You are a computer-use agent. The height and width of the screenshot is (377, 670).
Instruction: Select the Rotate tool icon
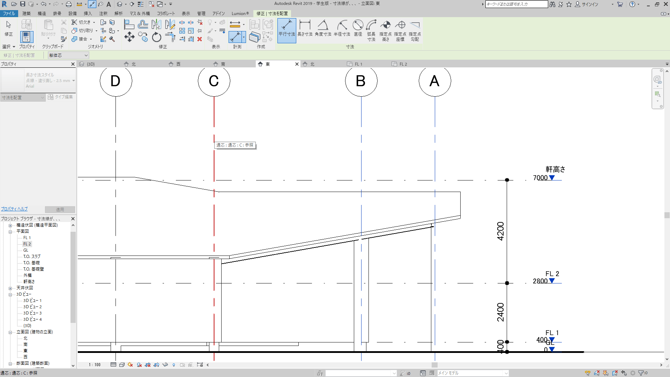156,37
